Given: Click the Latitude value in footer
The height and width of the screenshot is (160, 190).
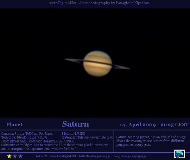Looking at the screenshot, I should (94, 157).
